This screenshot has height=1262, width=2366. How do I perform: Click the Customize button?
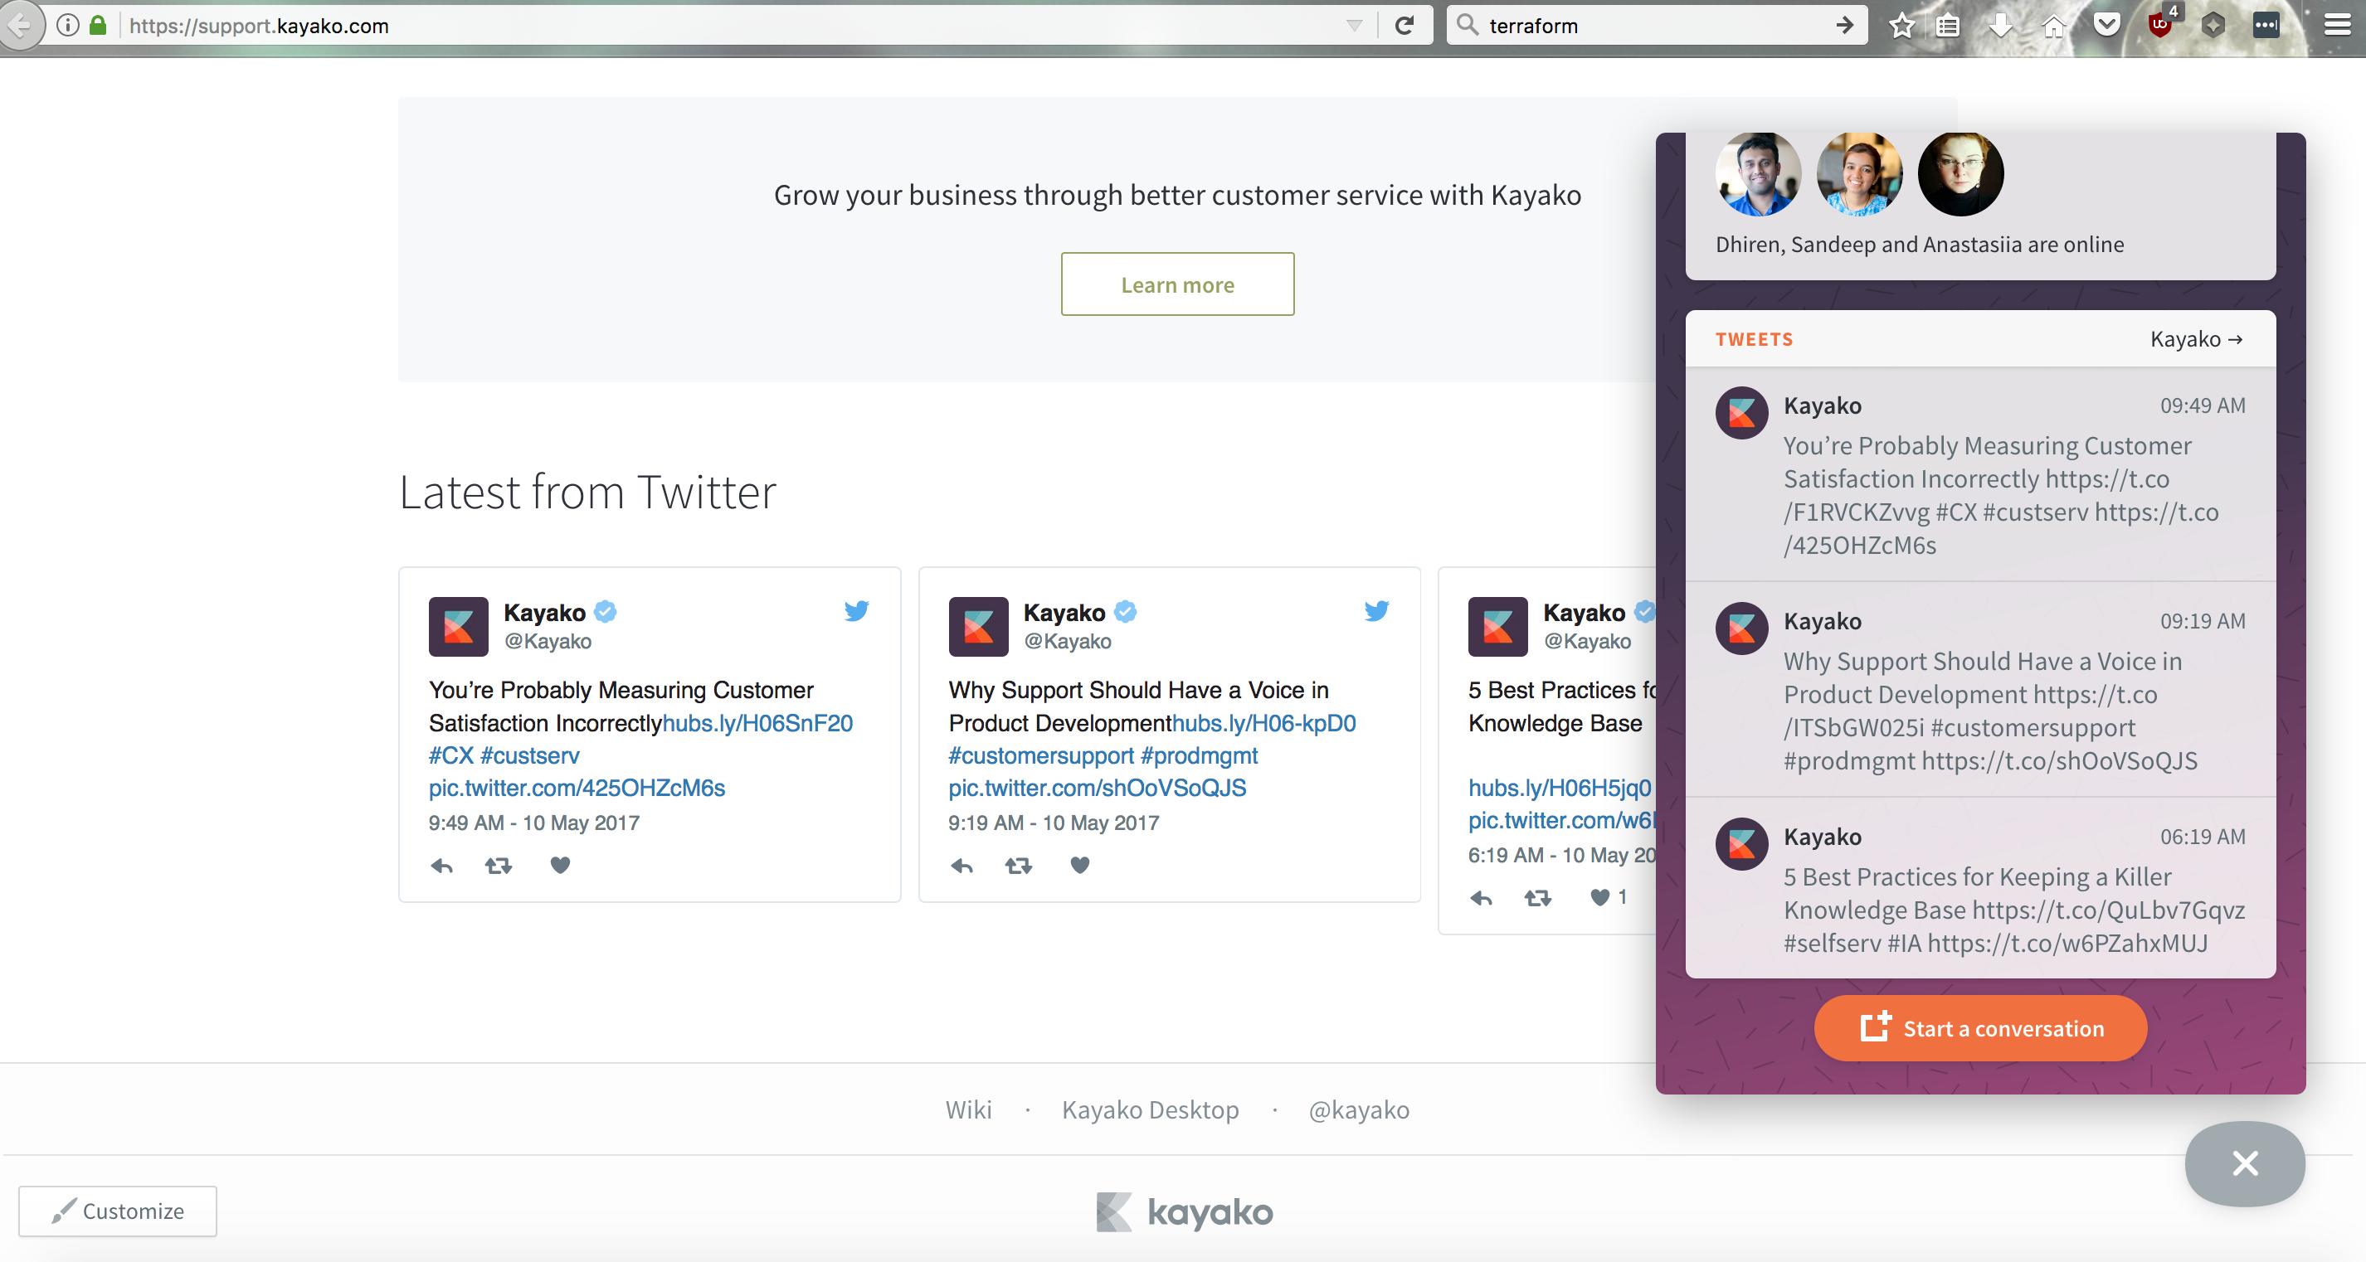[118, 1211]
